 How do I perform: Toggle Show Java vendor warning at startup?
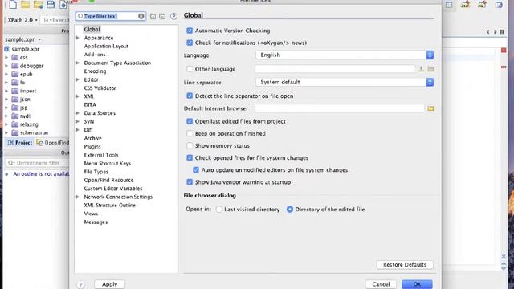(190, 182)
